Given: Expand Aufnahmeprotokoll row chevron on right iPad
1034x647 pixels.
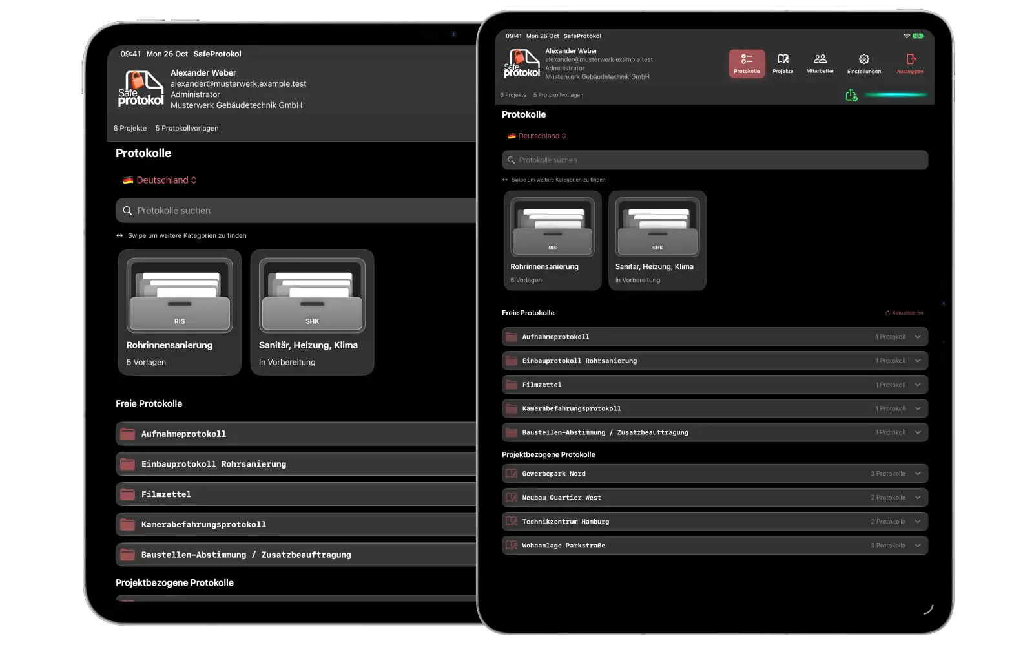Looking at the screenshot, I should pos(918,337).
